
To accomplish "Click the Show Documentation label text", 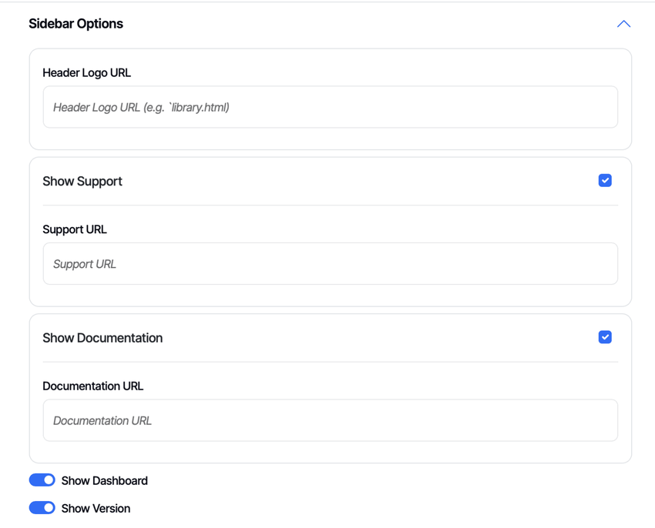I will (102, 338).
